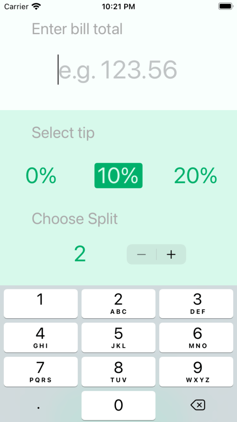Image resolution: width=237 pixels, height=422 pixels.
Task: Tap the 1 key on keypad
Action: 41,304
